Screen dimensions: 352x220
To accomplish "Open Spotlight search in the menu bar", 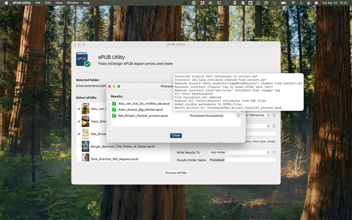I will [x=301, y=3].
